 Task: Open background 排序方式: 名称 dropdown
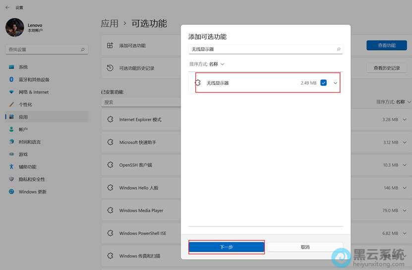tap(393, 102)
